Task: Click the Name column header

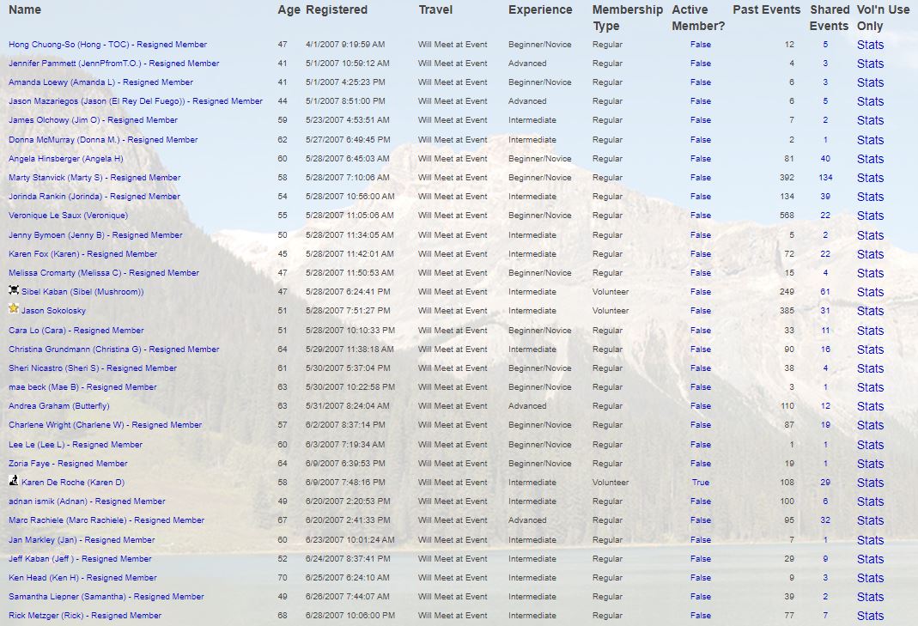Action: [x=25, y=10]
